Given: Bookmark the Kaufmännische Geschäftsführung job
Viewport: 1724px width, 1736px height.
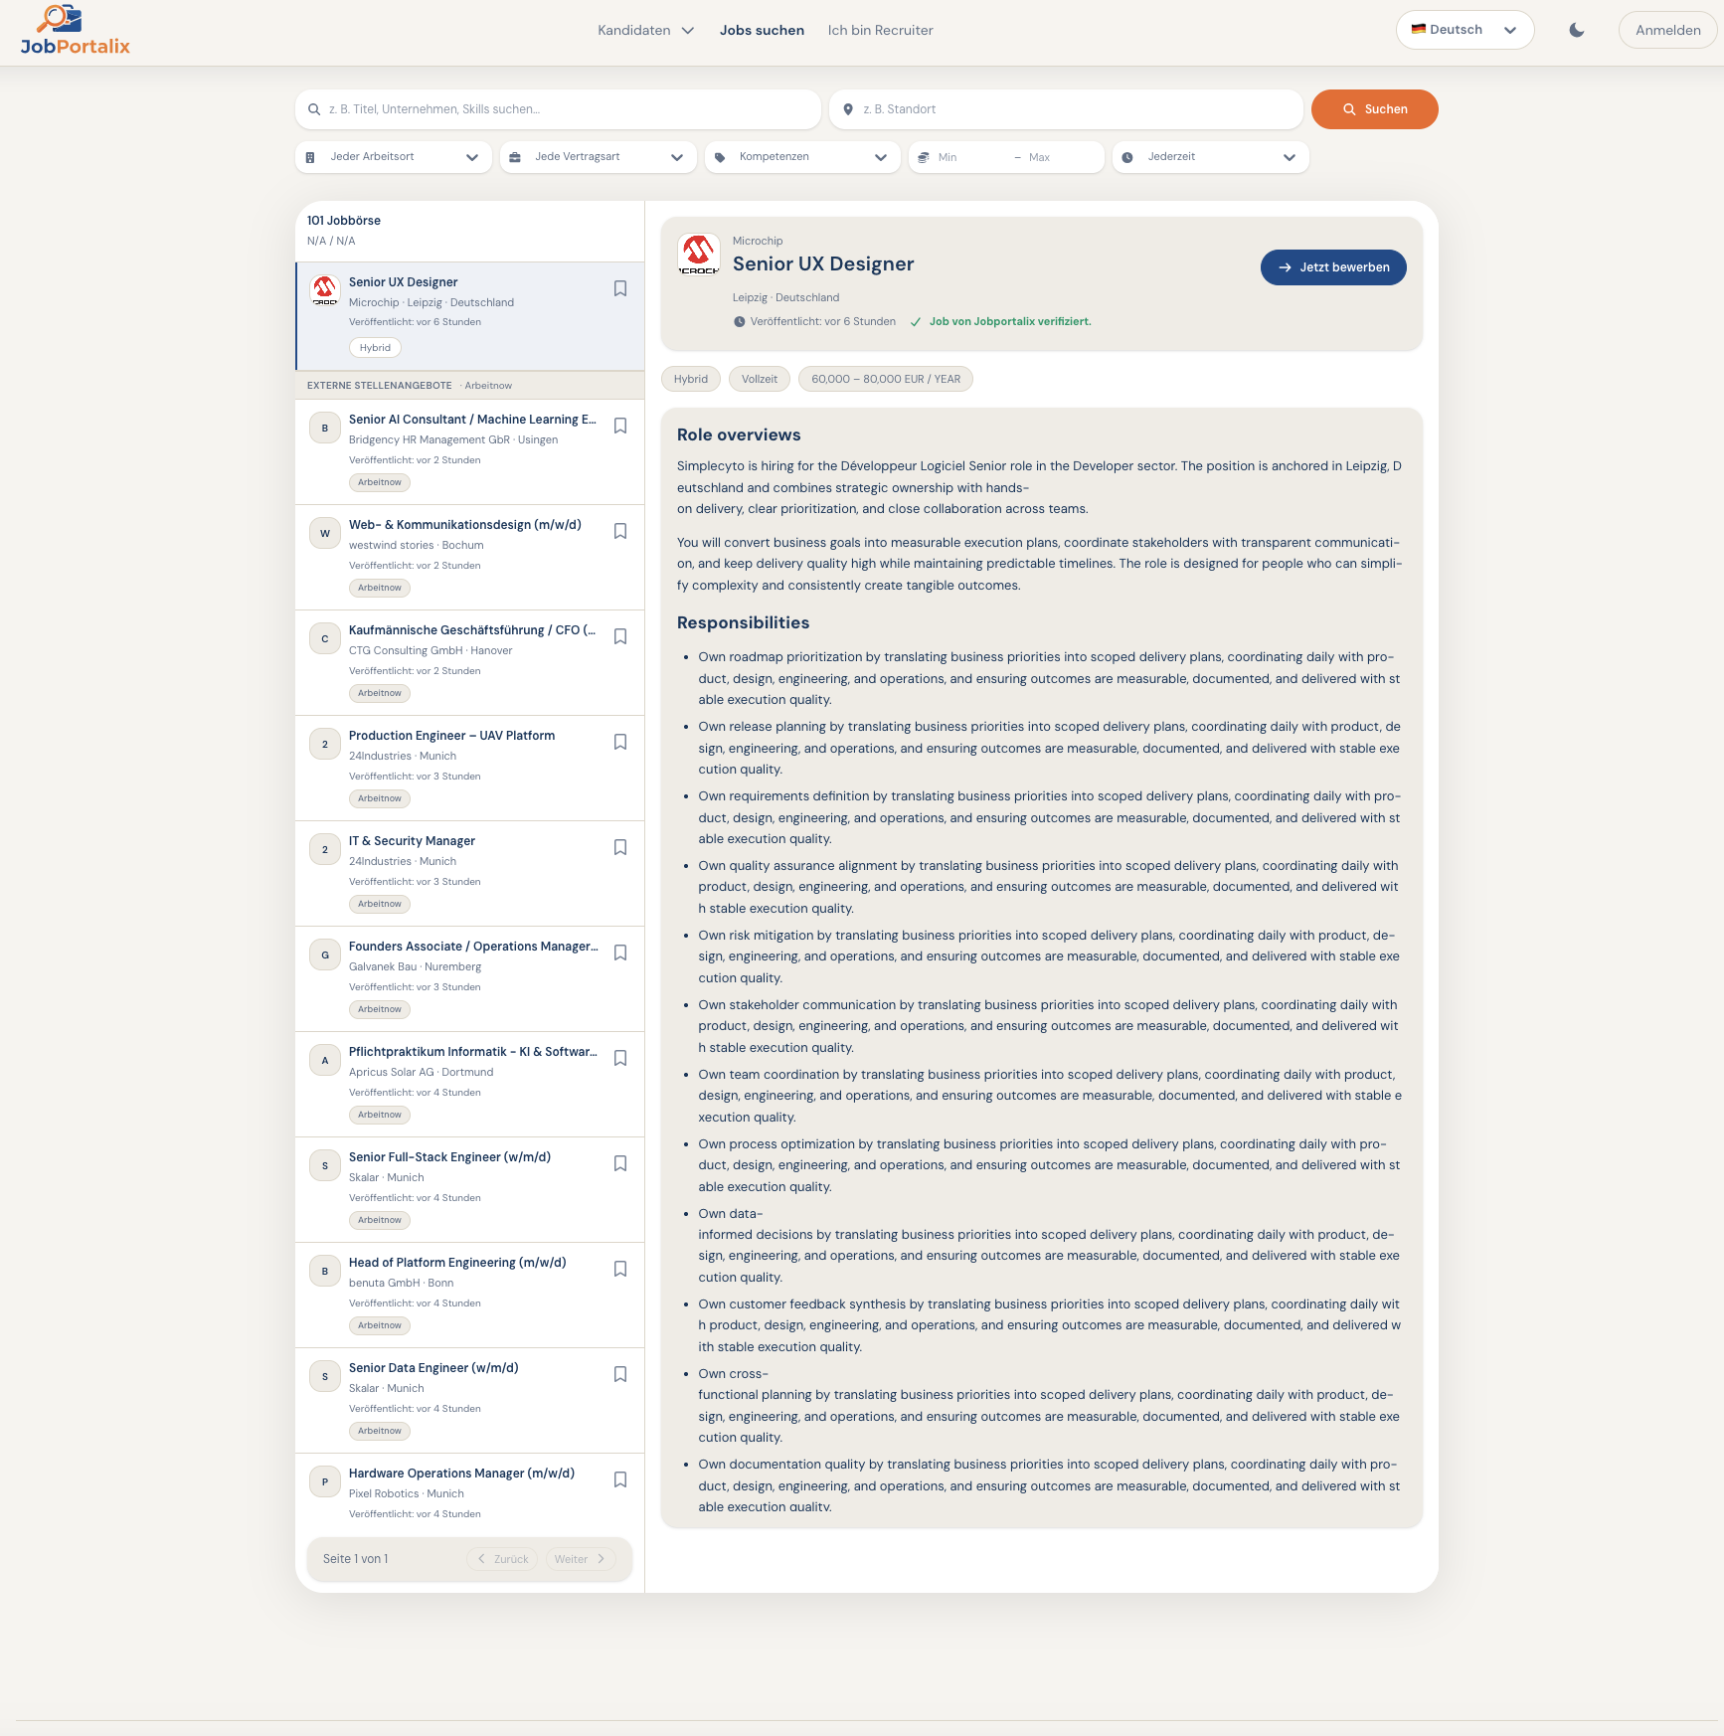Looking at the screenshot, I should (620, 636).
